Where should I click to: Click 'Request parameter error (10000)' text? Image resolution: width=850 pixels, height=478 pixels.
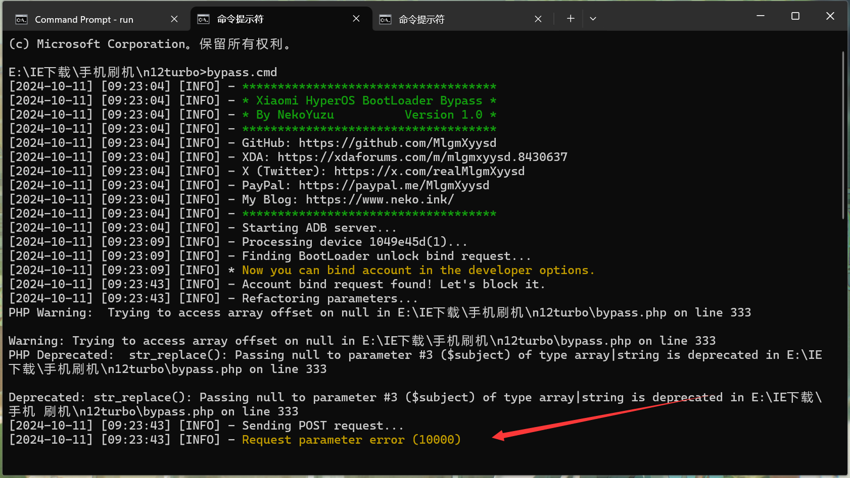tap(351, 440)
